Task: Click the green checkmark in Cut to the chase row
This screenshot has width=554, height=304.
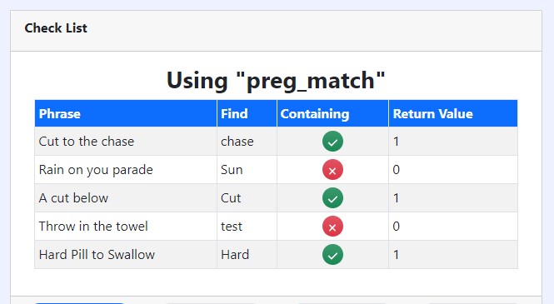Action: (332, 142)
